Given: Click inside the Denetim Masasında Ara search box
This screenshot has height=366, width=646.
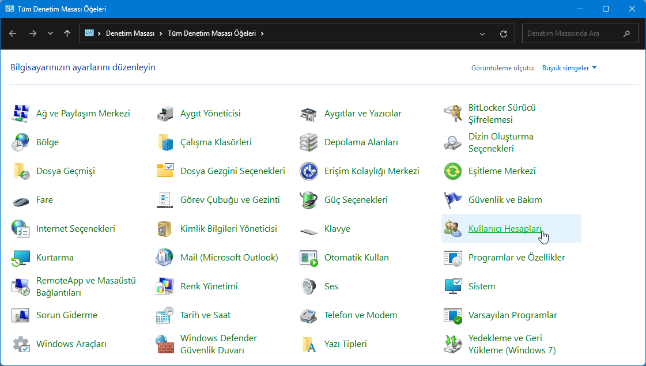Looking at the screenshot, I should (576, 33).
